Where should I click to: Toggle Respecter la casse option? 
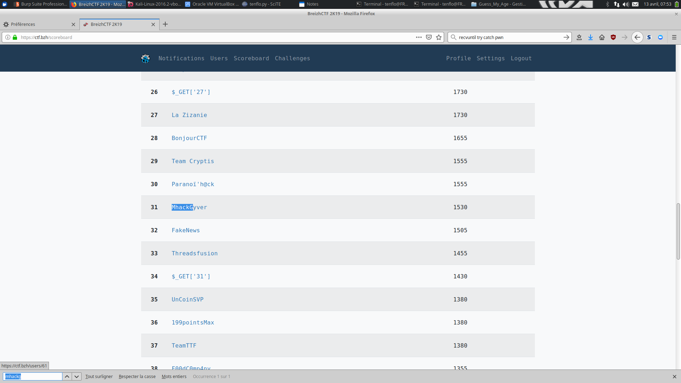[x=137, y=377]
